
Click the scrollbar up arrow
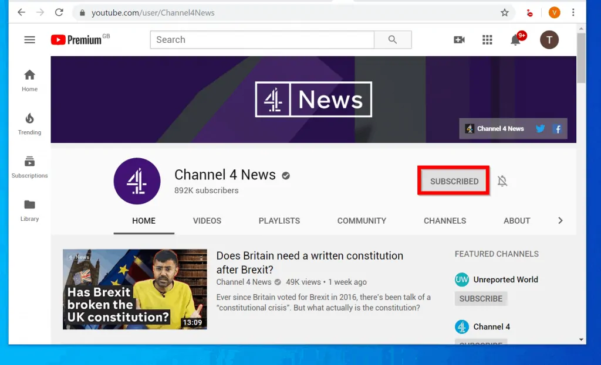click(581, 28)
